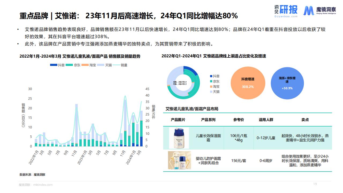This screenshot has width=343, height=193.
Task: Click the 组合使用效果更好 selling point cell
Action: coord(305,161)
